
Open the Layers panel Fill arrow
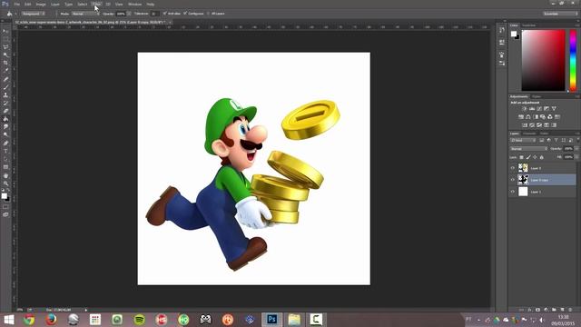576,157
